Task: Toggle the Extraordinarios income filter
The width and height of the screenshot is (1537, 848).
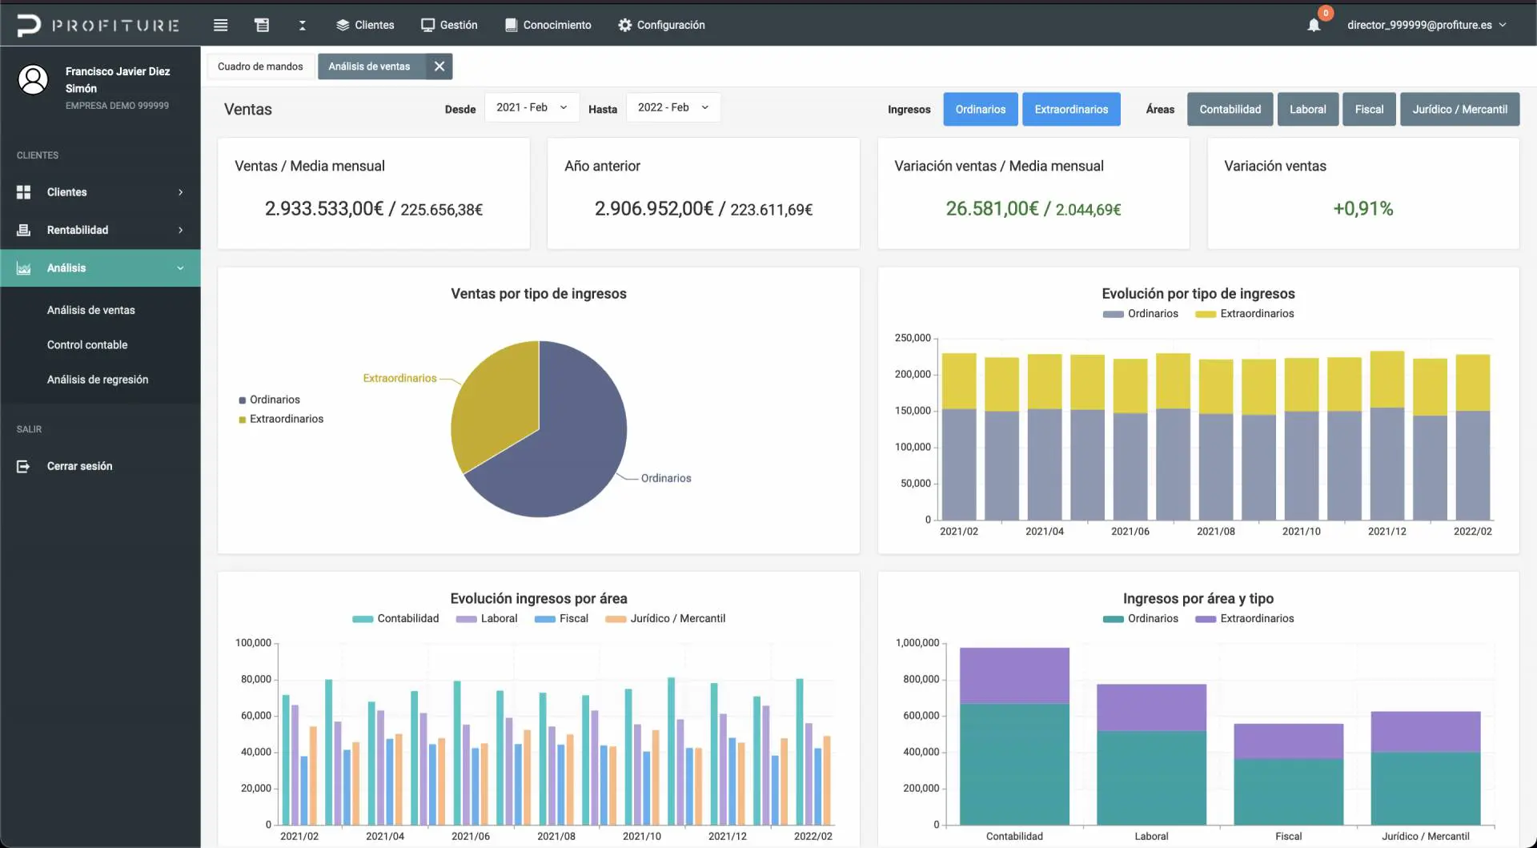Action: [1071, 110]
